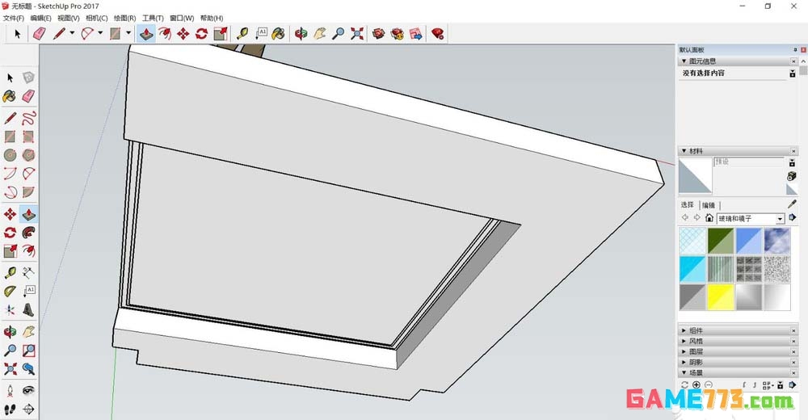Pick the cyan blue glass material swatch
This screenshot has height=420, width=808.
(x=692, y=269)
